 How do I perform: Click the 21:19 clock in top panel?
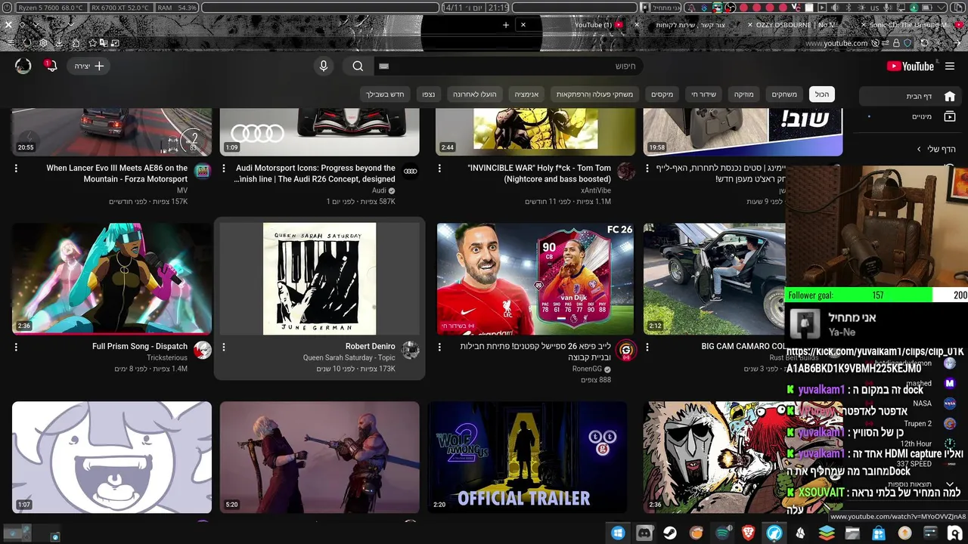tap(498, 7)
